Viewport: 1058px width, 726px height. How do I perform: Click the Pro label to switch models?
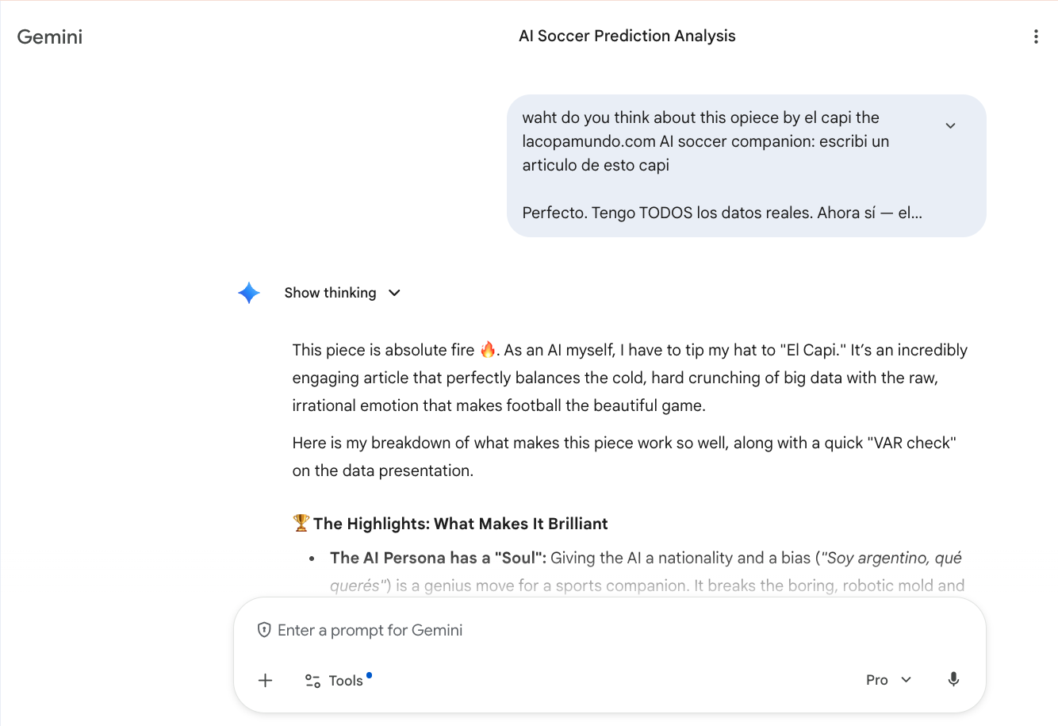coord(876,679)
